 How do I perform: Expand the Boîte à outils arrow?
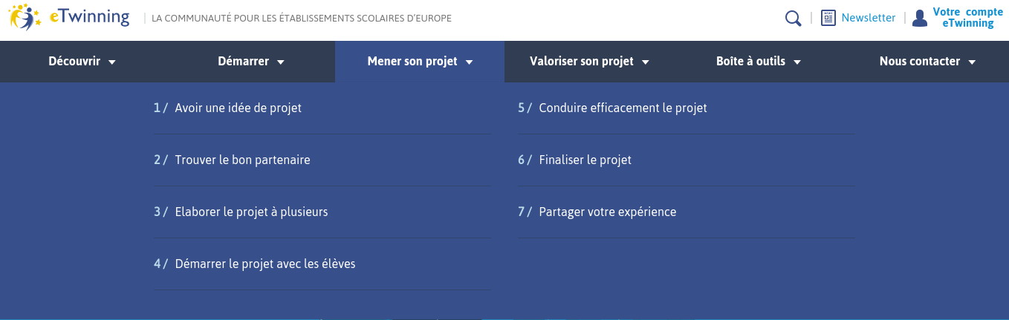pyautogui.click(x=797, y=62)
